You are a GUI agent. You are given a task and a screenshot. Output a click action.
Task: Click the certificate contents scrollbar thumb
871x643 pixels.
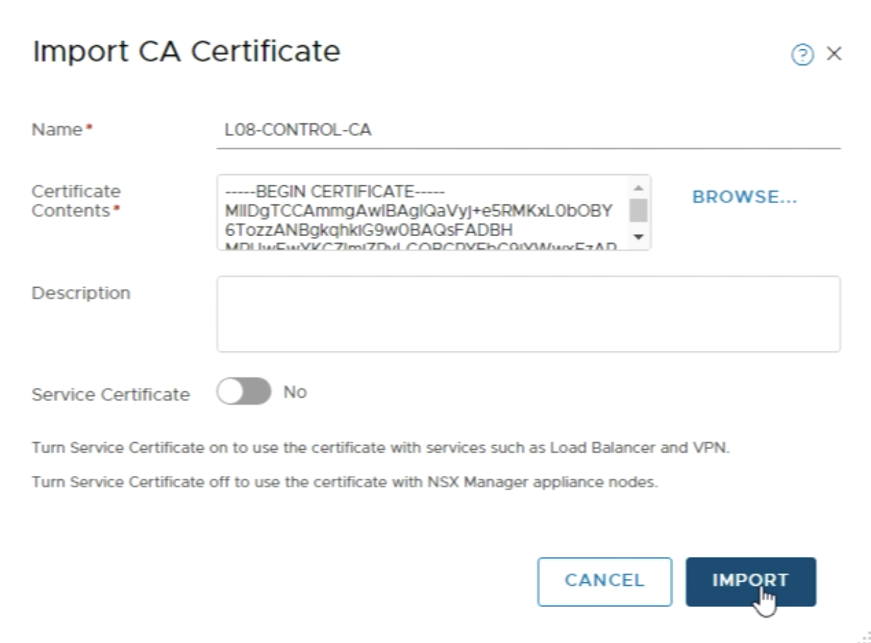(x=638, y=210)
